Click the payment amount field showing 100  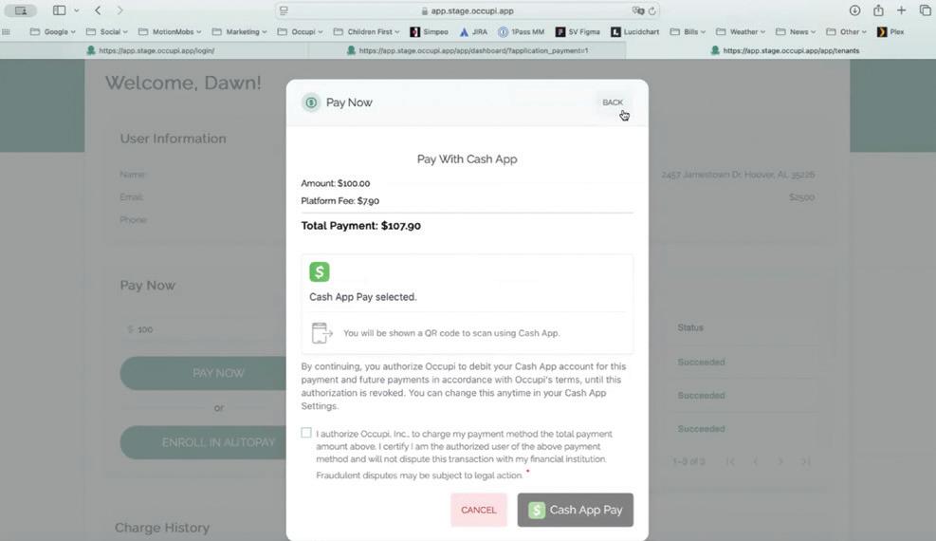click(204, 329)
